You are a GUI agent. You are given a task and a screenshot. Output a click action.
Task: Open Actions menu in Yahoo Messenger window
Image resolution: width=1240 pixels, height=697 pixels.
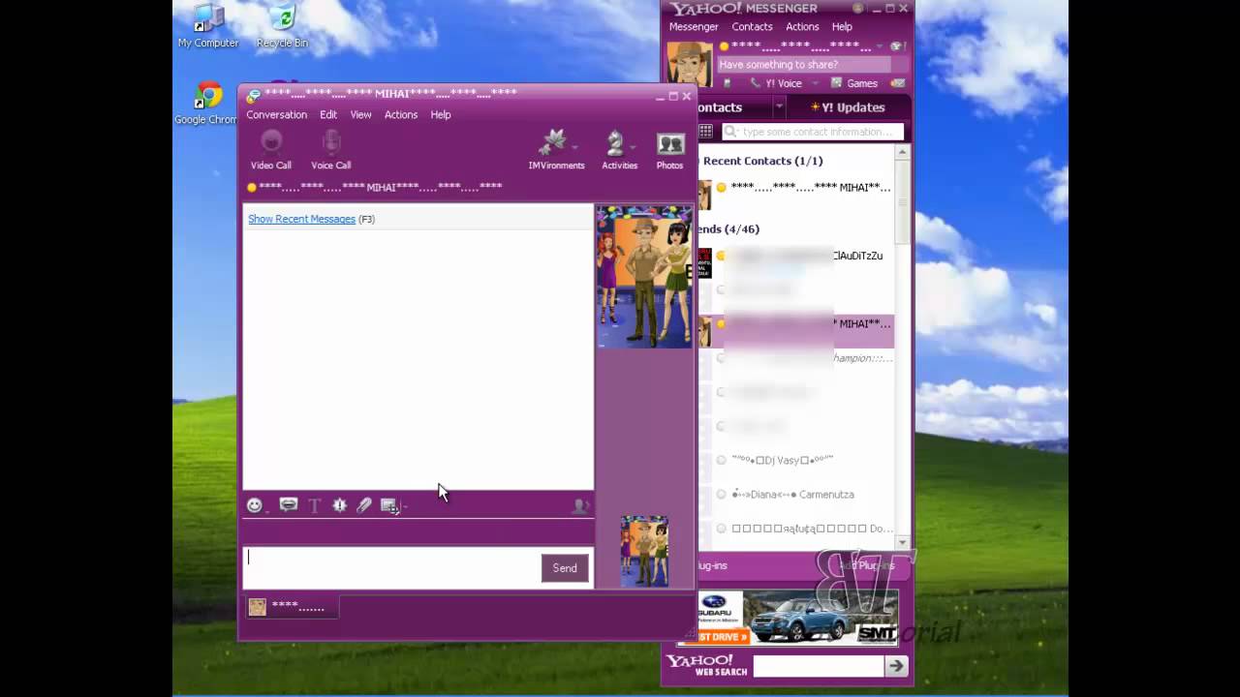pos(802,27)
